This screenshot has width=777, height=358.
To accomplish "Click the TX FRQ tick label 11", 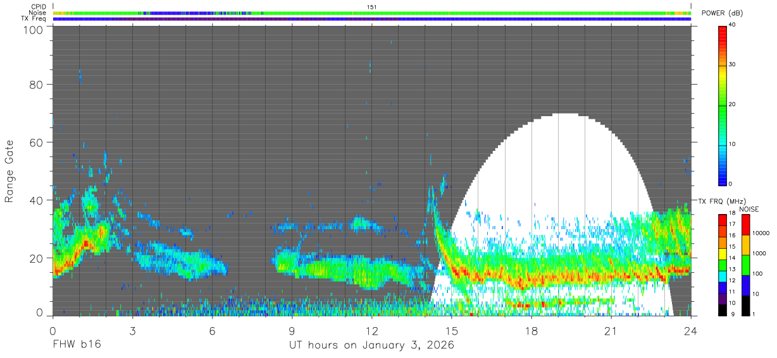I will coord(732,292).
